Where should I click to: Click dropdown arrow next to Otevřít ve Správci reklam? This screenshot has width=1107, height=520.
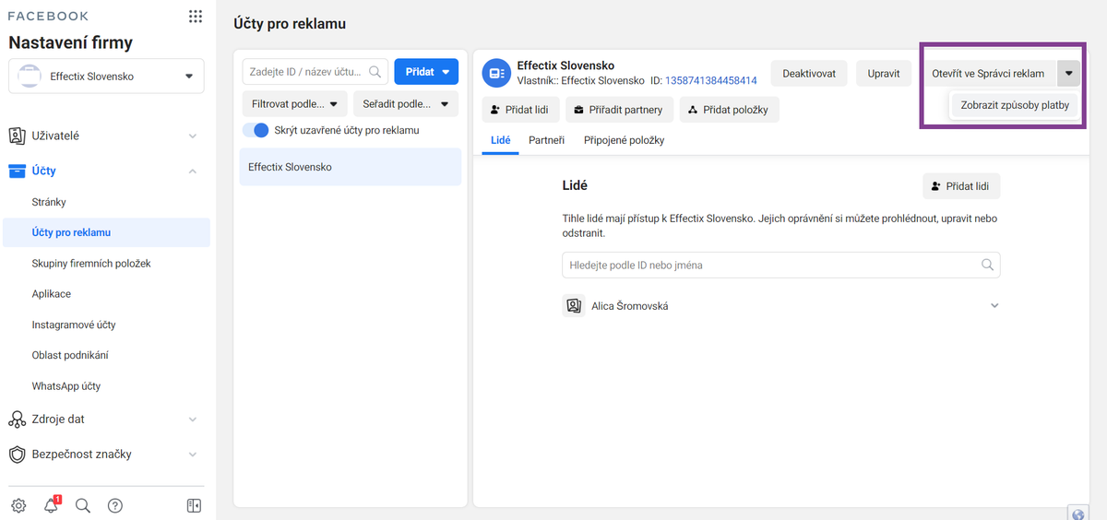click(x=1068, y=73)
